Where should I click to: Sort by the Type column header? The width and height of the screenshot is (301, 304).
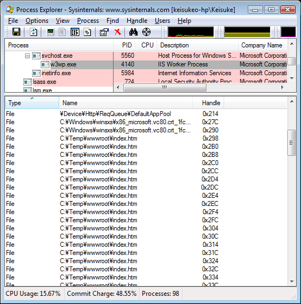pos(32,103)
